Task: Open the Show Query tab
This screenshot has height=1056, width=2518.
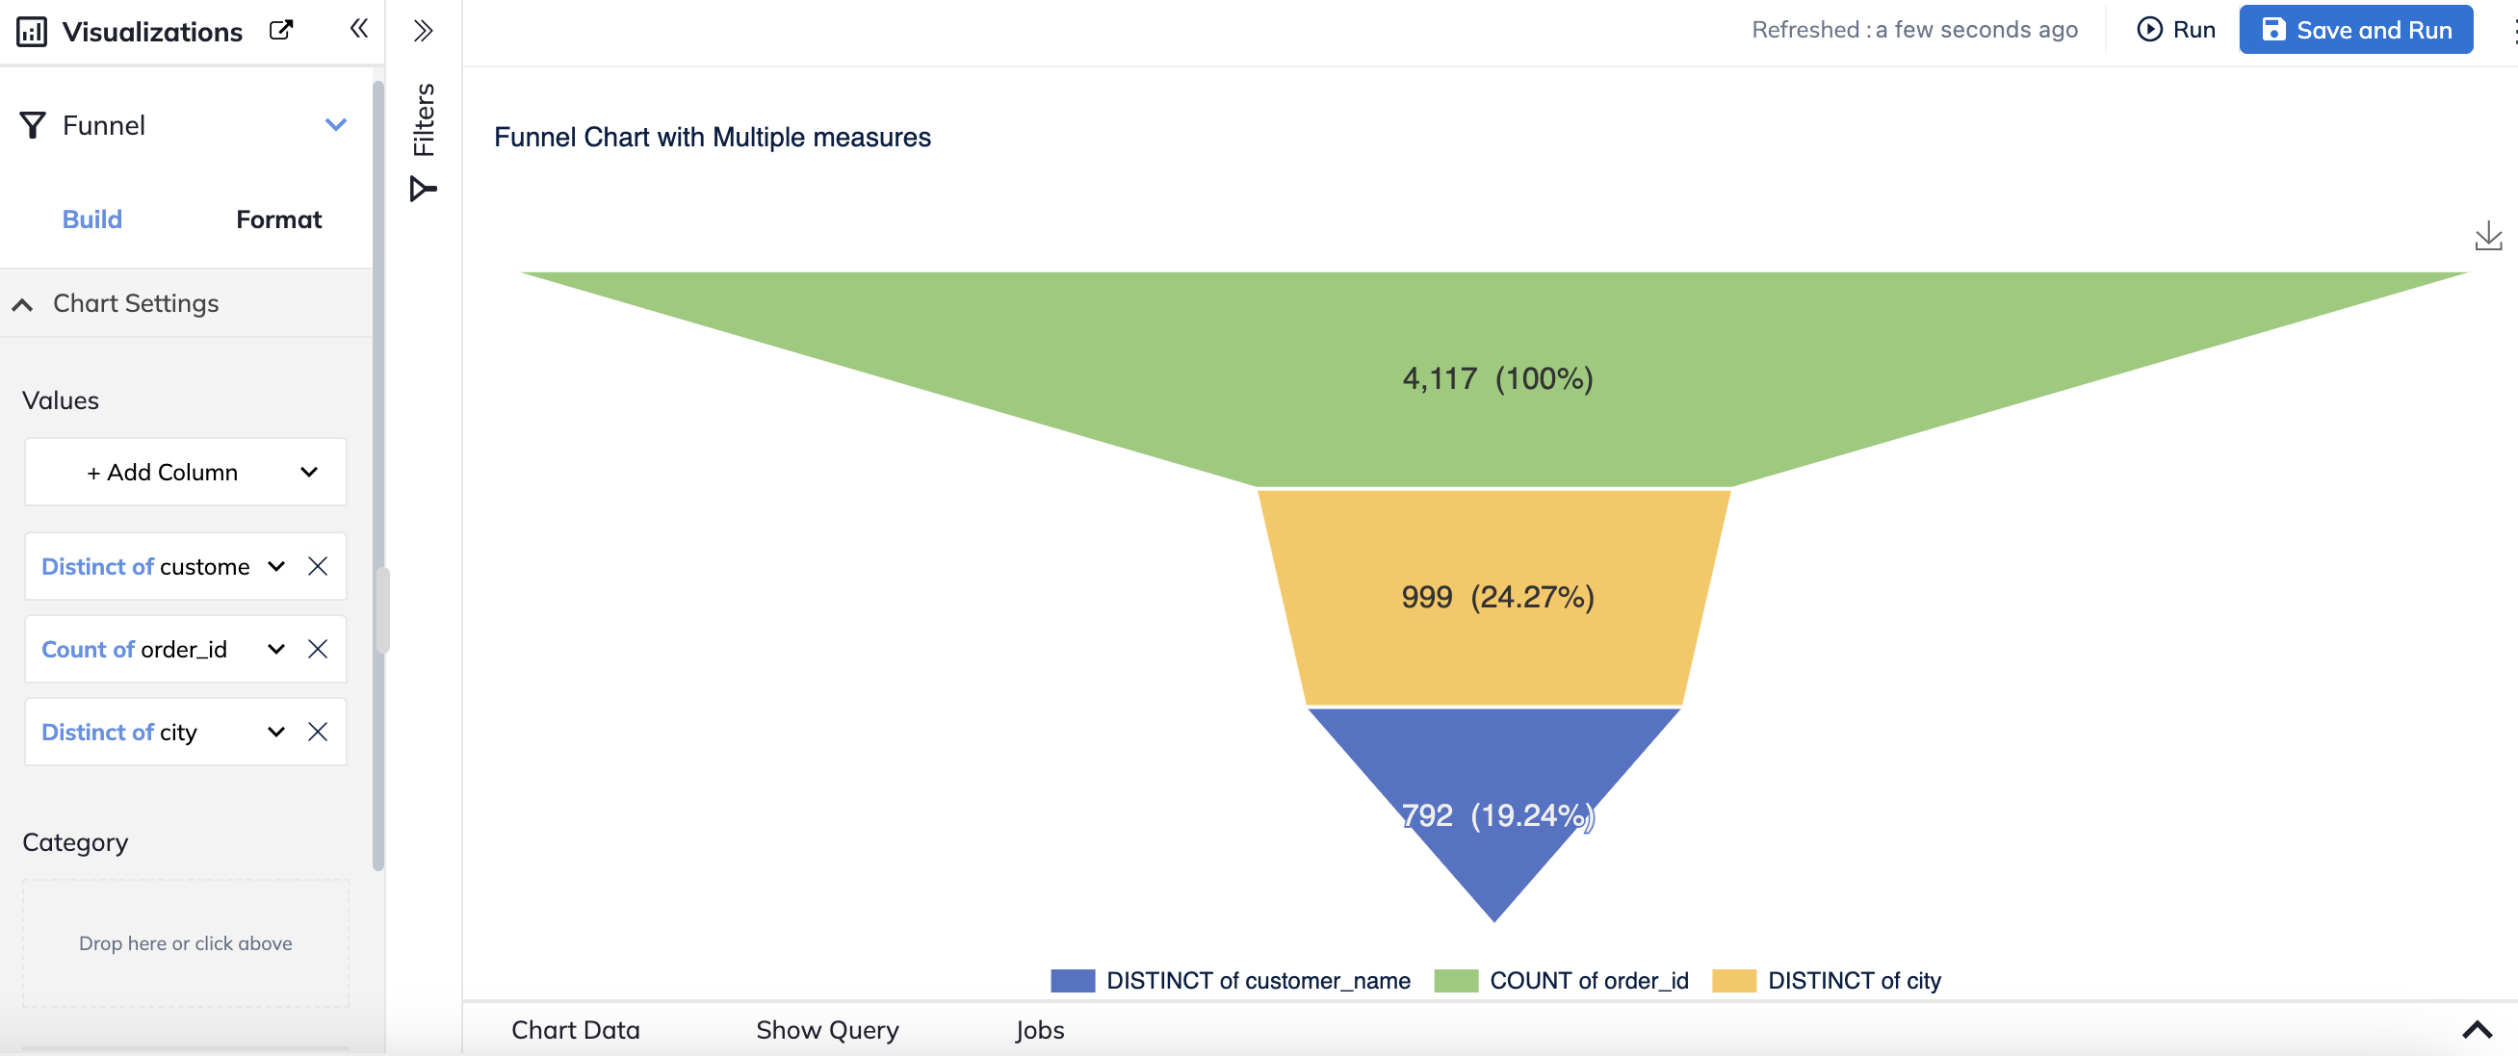Action: pos(827,1031)
